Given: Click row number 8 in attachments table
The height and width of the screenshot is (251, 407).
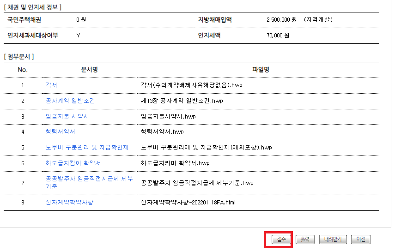Looking at the screenshot, I should click(x=23, y=202).
